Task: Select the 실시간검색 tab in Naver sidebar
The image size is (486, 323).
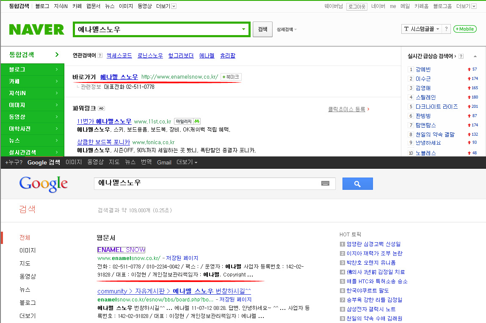Action: 32,152
